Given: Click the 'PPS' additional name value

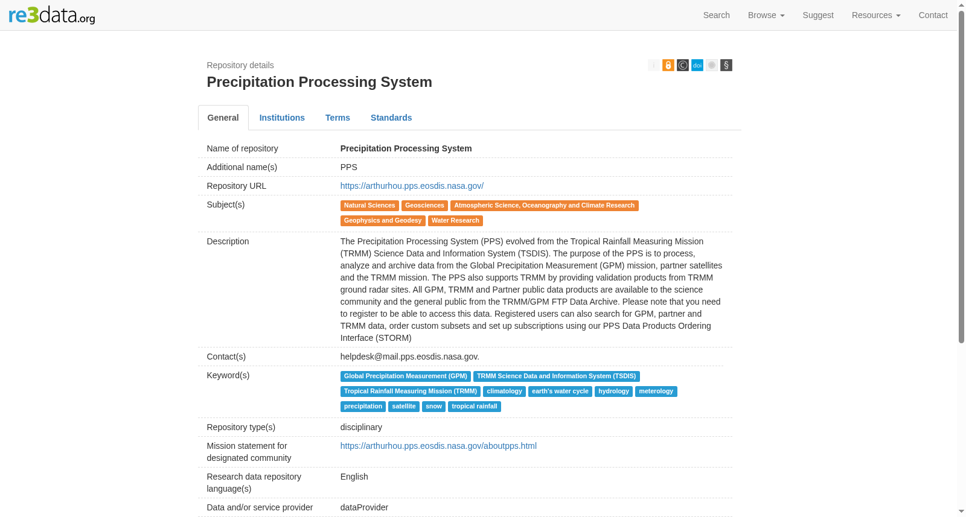Looking at the screenshot, I should (x=349, y=167).
